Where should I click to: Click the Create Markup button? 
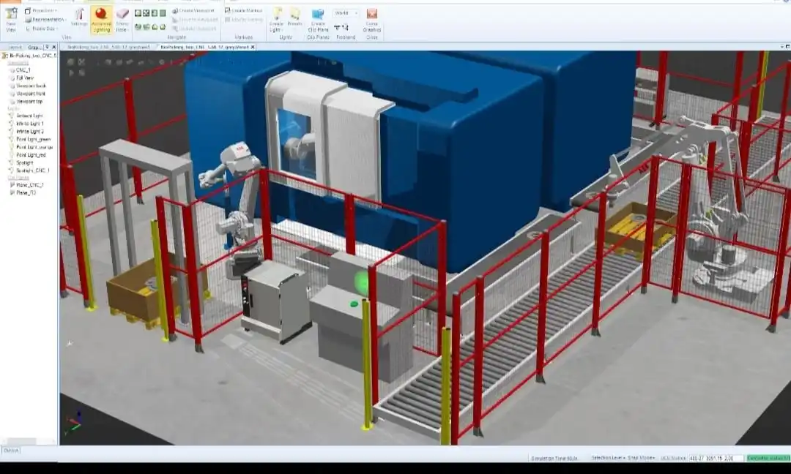click(244, 10)
